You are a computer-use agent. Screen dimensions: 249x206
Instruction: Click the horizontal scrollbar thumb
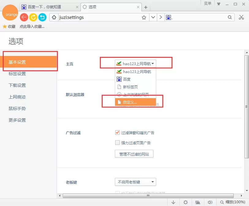pos(148,196)
